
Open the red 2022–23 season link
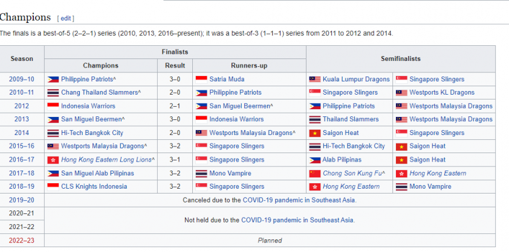pos(21,241)
